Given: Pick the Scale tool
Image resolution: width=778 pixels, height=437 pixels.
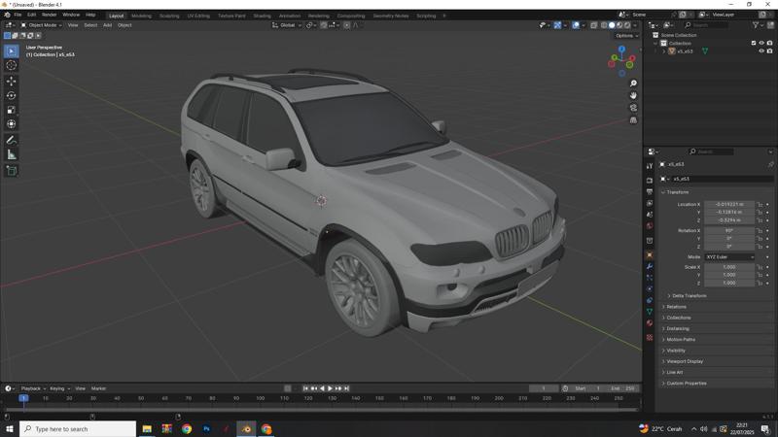Looking at the screenshot, I should 12,110.
